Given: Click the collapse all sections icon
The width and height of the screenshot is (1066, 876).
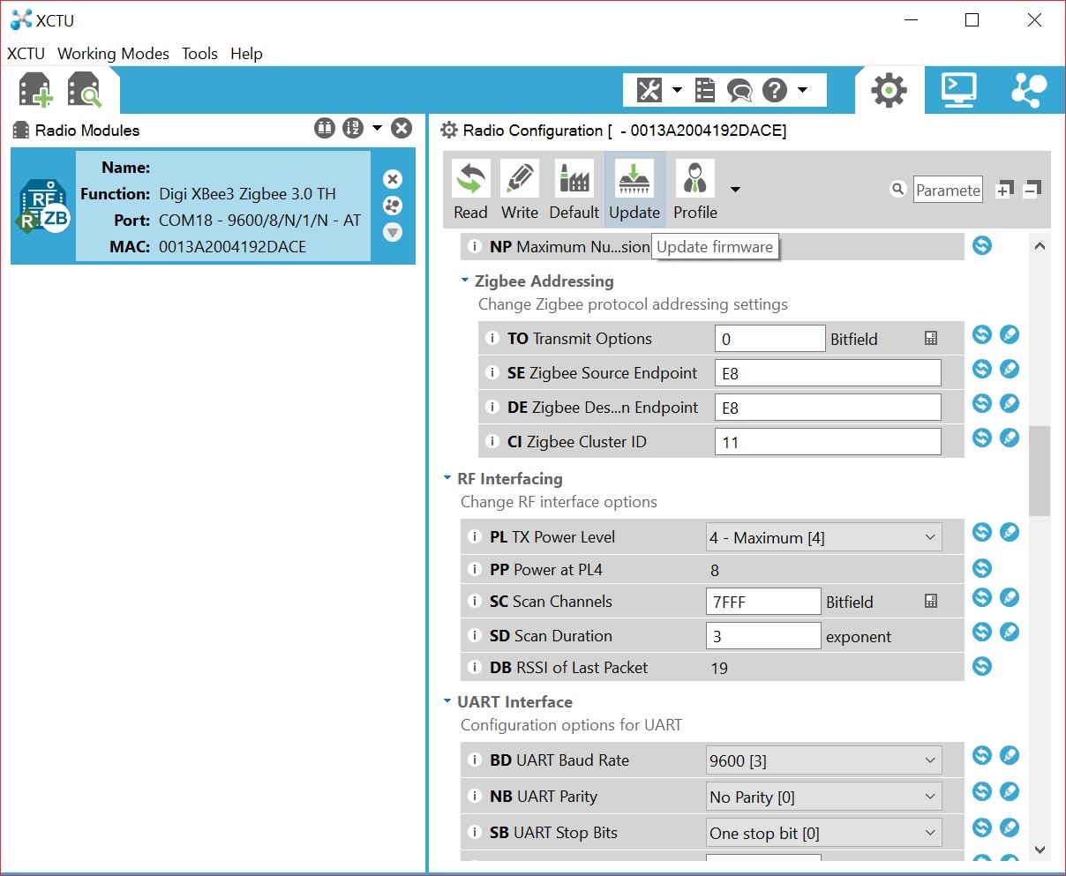Looking at the screenshot, I should coord(1032,189).
